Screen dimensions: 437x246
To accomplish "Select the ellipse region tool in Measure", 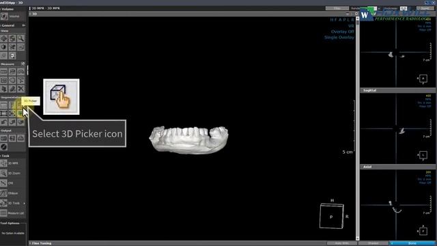I will (x=12, y=81).
